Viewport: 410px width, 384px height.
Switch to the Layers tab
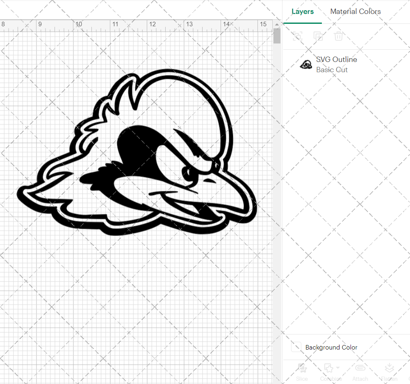click(x=303, y=11)
